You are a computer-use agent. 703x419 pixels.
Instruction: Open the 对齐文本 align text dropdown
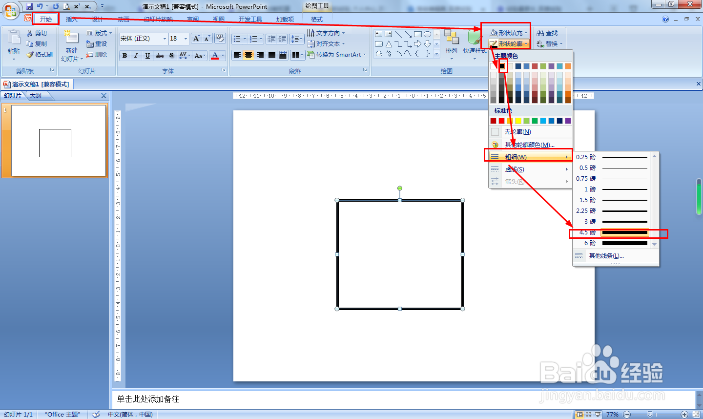point(326,44)
